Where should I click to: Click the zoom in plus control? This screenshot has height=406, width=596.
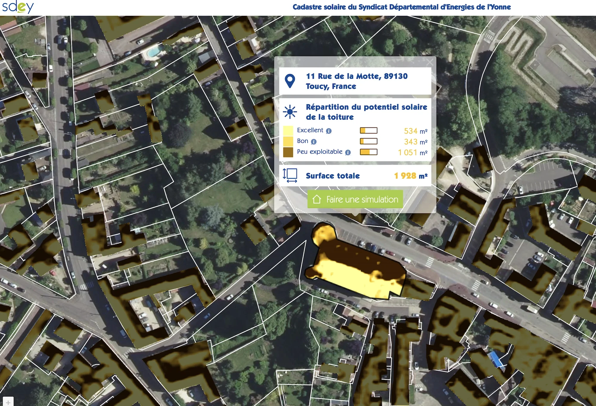point(8,402)
